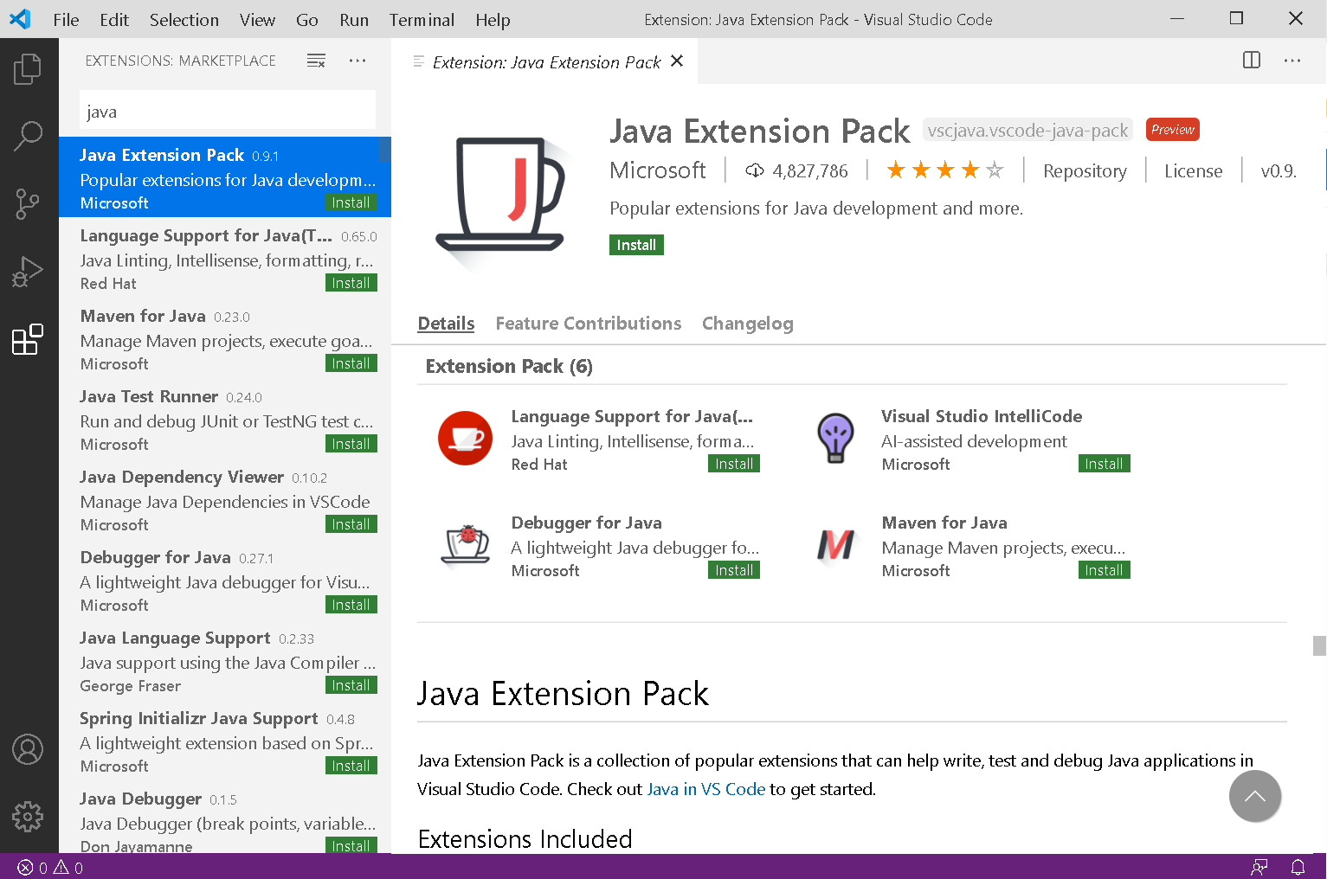Open editor More Actions ellipsis
Screen dimensions: 1327x879
coord(1292,61)
